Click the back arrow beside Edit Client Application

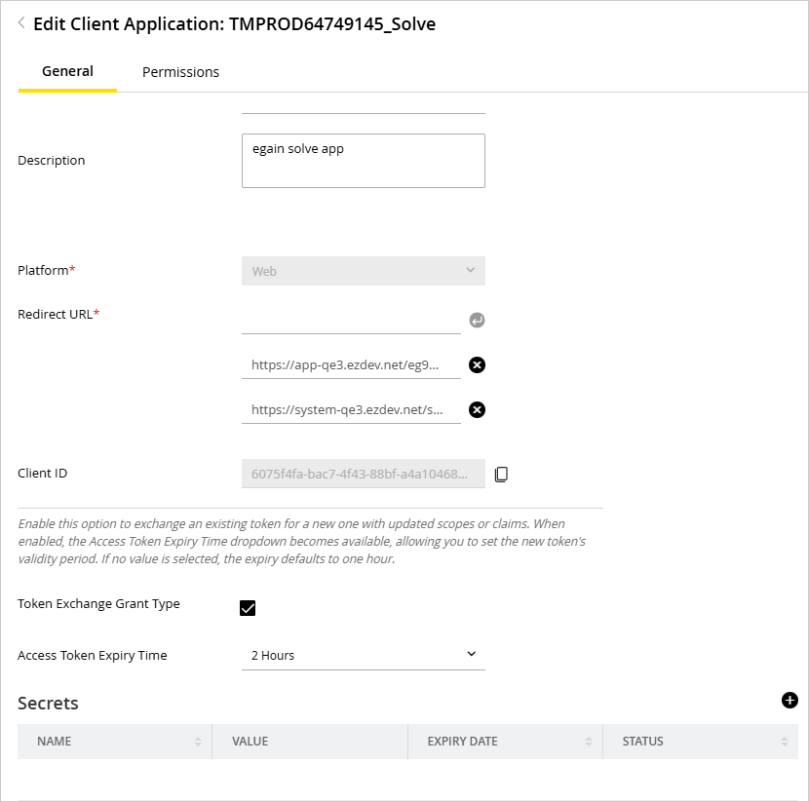click(21, 23)
